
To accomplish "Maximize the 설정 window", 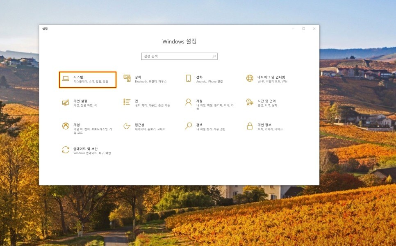I will click(x=304, y=29).
